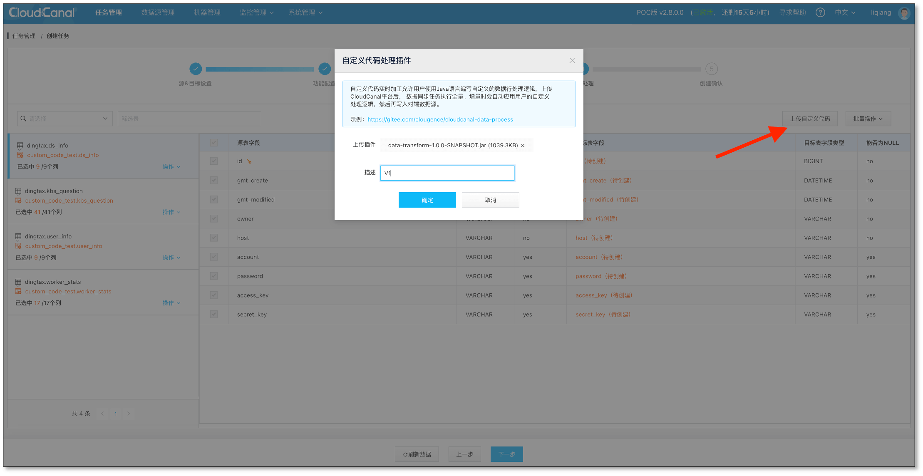Click the magnifier icon in the 请选择 search box

pyautogui.click(x=23, y=118)
